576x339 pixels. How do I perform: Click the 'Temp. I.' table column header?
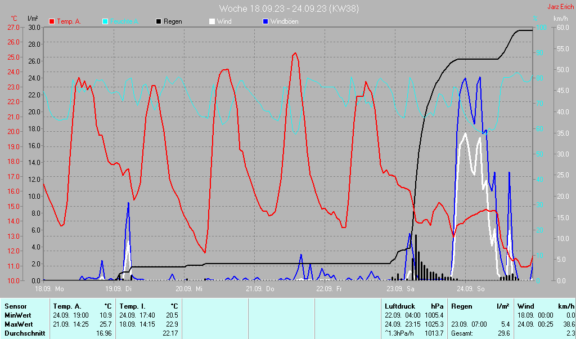[x=133, y=306]
